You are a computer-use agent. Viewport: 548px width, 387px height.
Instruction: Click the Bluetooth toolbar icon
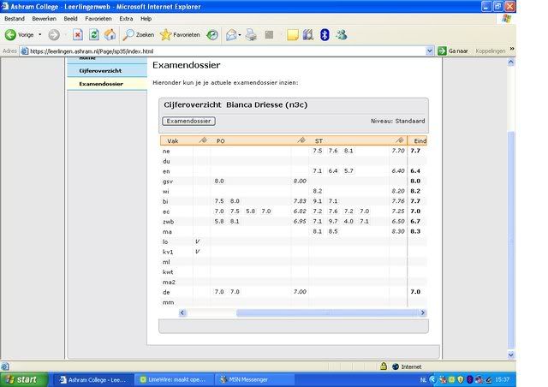click(325, 35)
